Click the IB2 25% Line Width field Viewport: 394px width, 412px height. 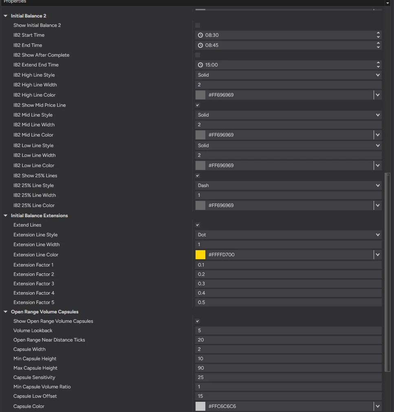coord(288,195)
